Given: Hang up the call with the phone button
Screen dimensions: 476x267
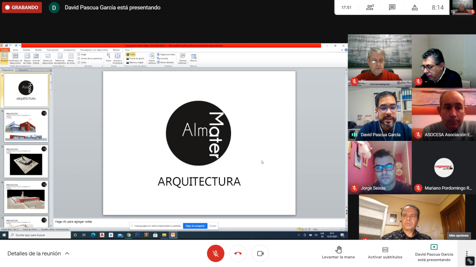Looking at the screenshot, I should tap(238, 254).
